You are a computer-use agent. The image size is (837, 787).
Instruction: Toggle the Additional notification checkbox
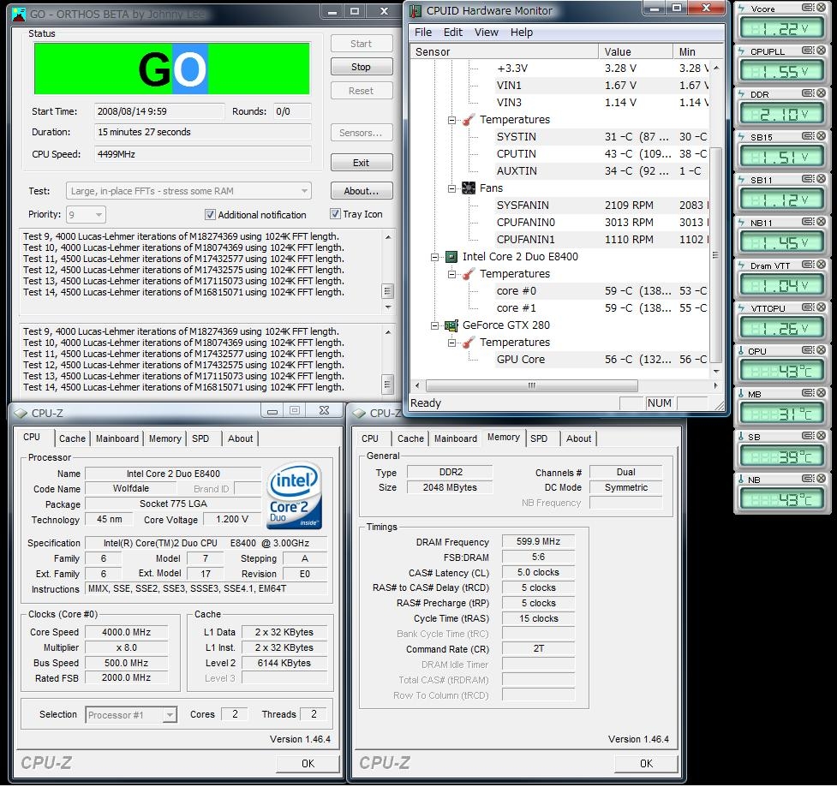(x=210, y=215)
